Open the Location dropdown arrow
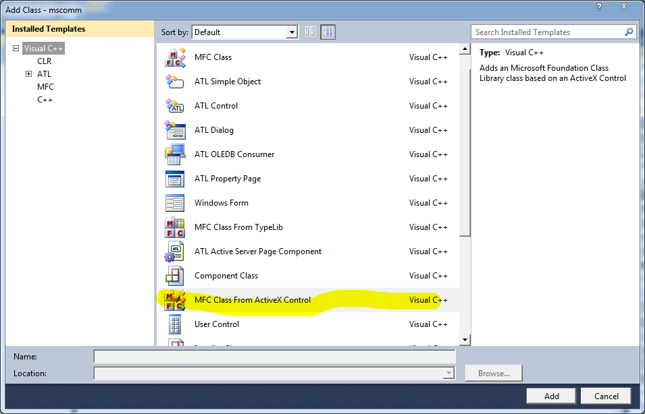The width and height of the screenshot is (645, 414). pyautogui.click(x=448, y=374)
